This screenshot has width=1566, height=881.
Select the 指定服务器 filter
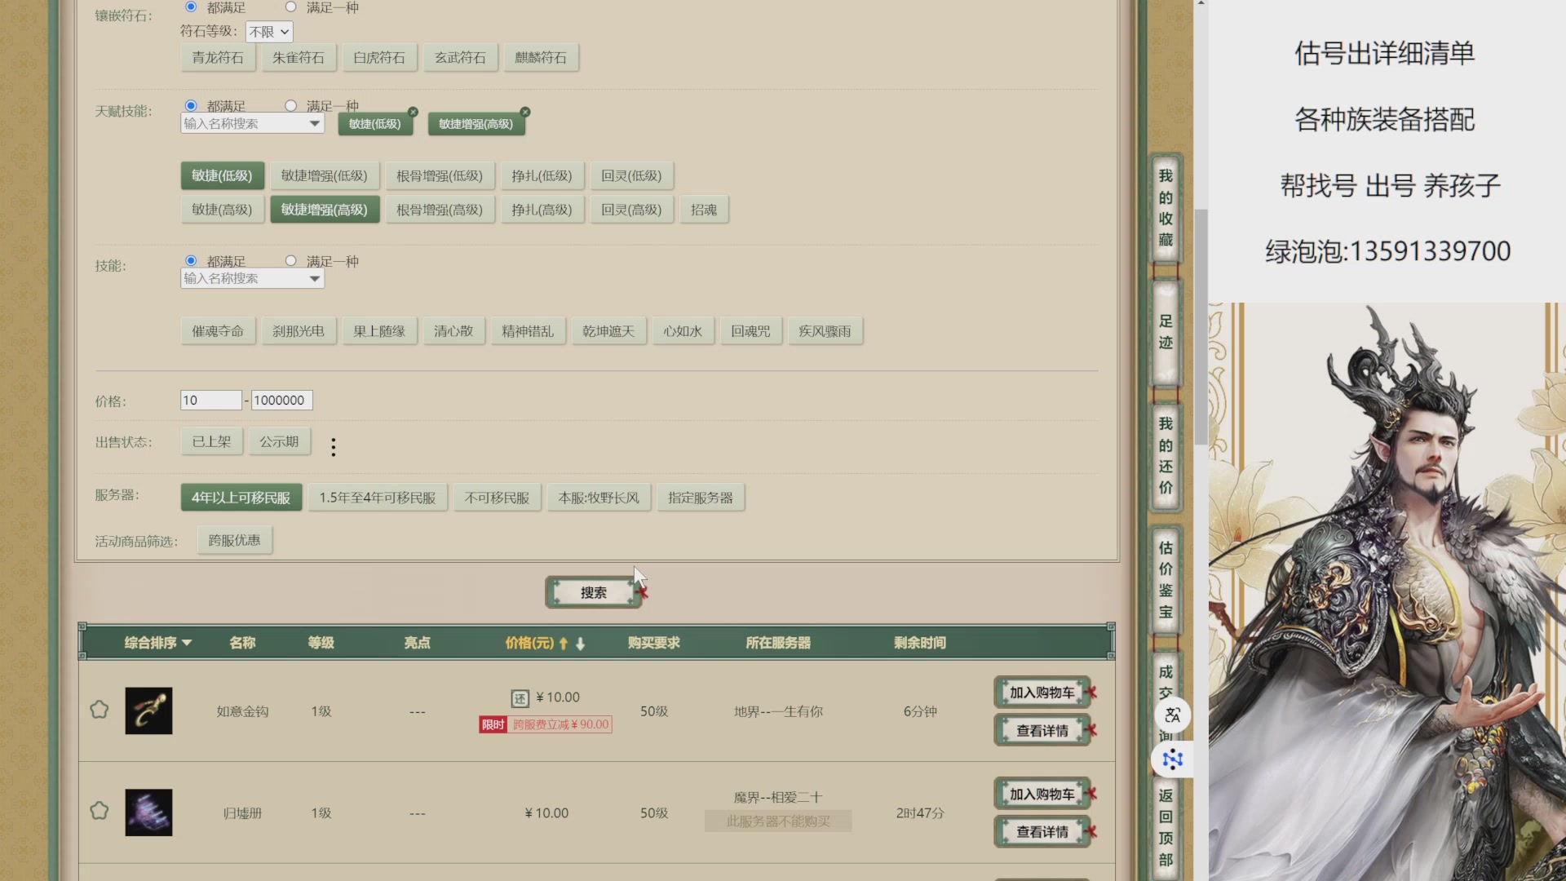coord(701,498)
